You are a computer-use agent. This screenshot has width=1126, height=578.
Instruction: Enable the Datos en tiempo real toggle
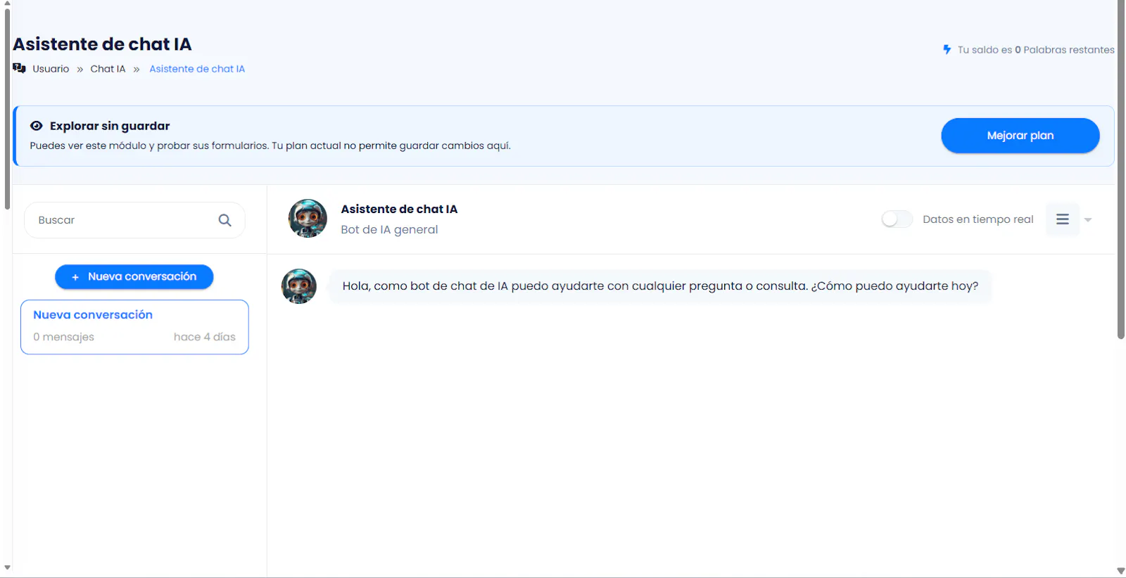coord(897,219)
